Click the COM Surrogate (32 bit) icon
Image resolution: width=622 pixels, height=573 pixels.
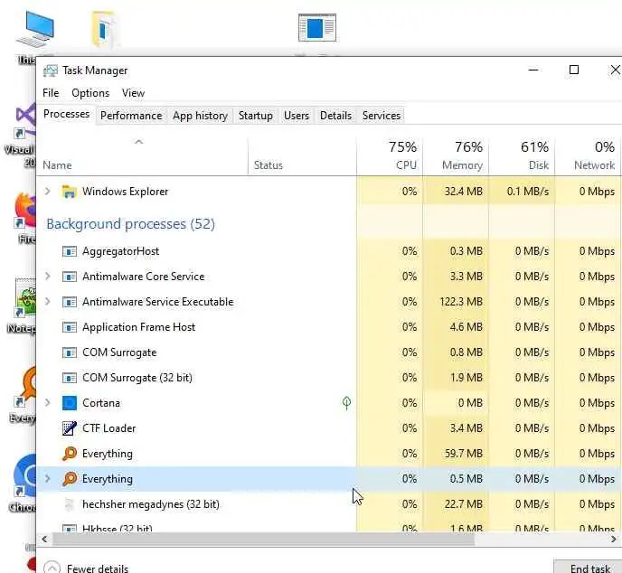click(x=70, y=378)
